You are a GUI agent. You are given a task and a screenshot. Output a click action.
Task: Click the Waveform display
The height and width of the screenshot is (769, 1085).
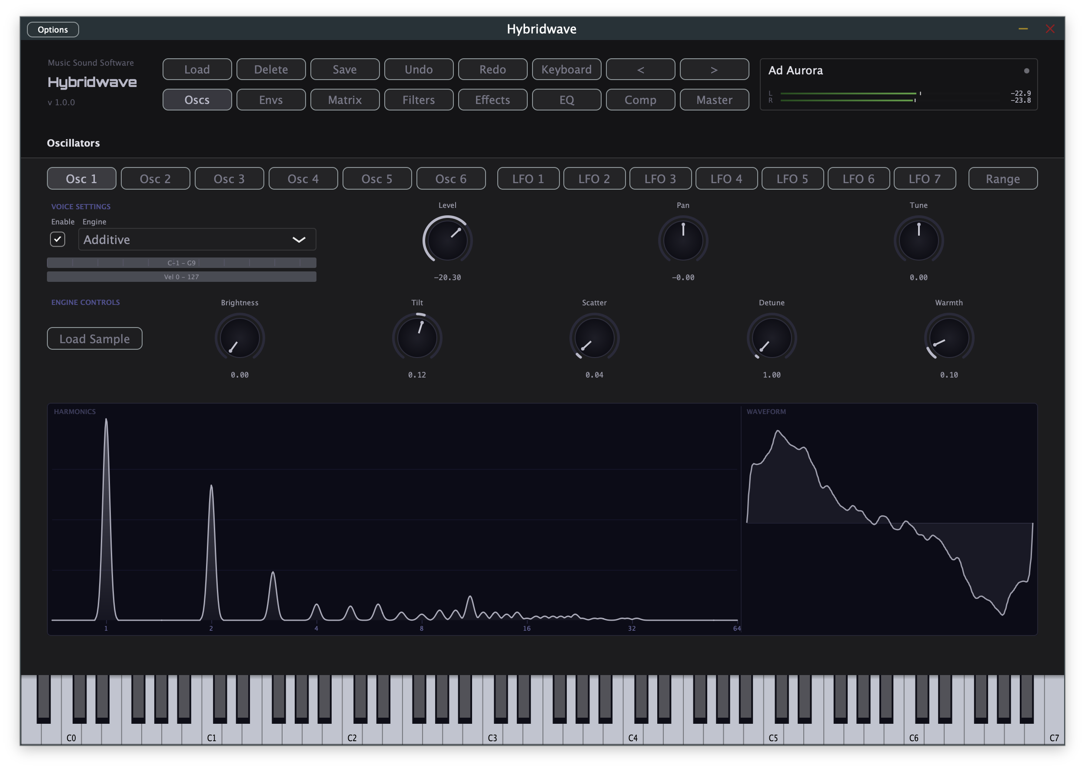[889, 518]
